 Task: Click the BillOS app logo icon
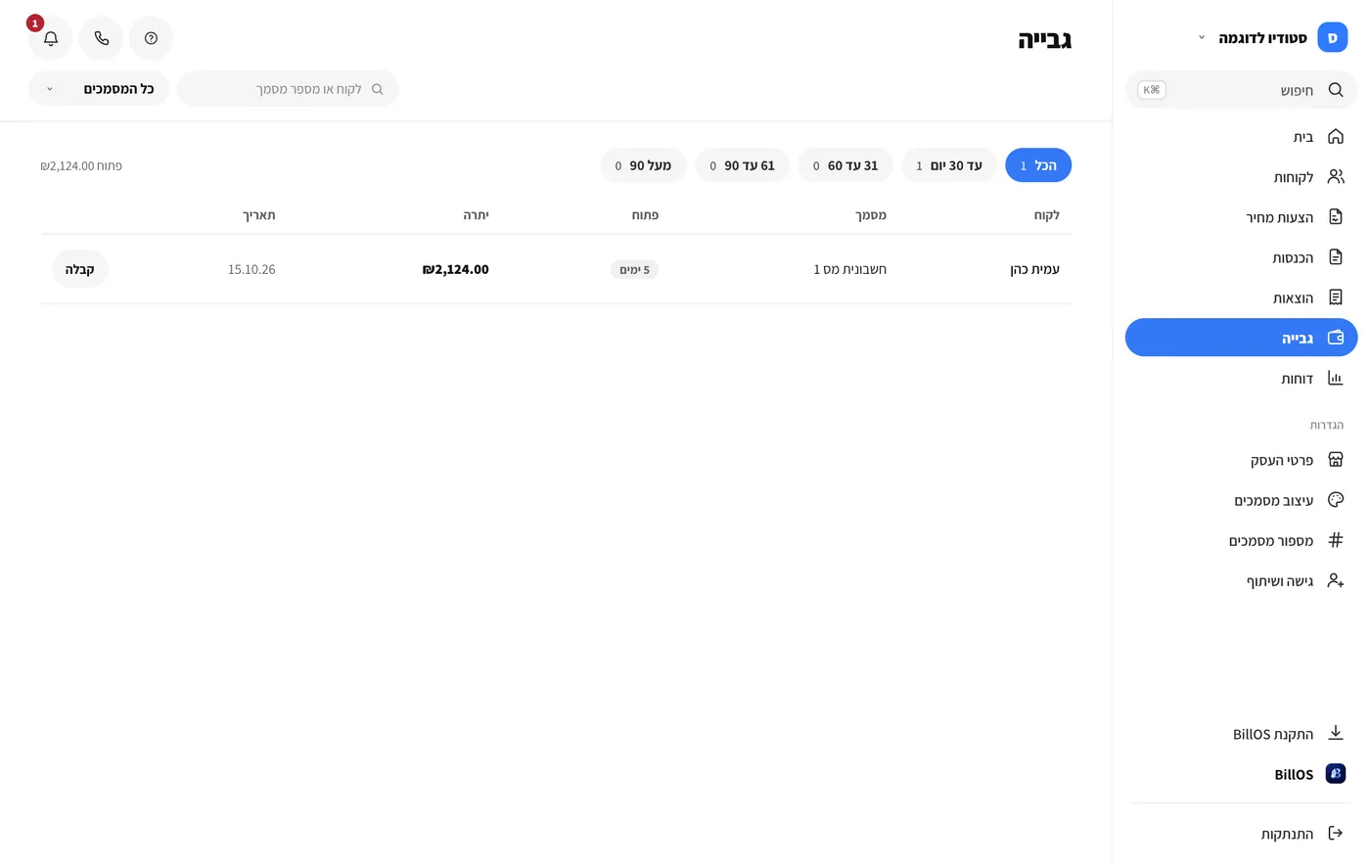[1335, 773]
